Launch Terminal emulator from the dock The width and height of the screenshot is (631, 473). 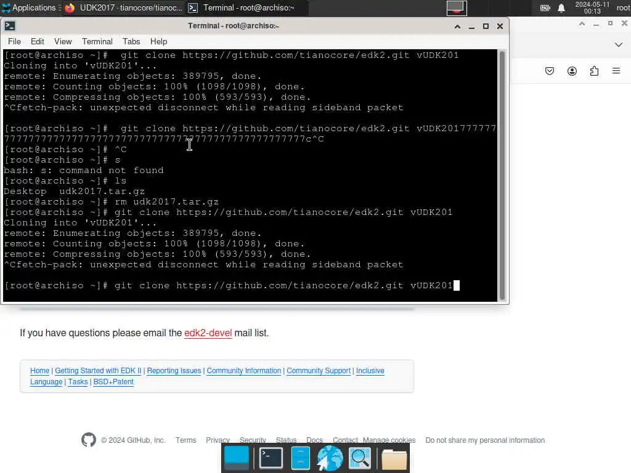click(x=271, y=458)
